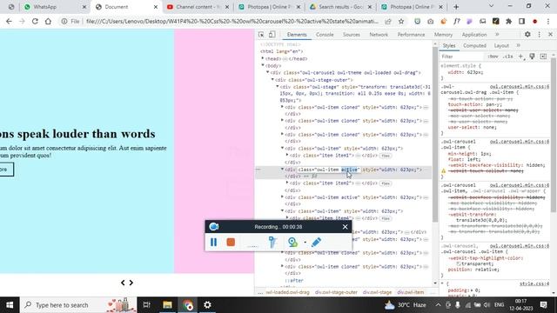557x313 pixels.
Task: Switch to the Layout pane tab
Action: point(501,45)
